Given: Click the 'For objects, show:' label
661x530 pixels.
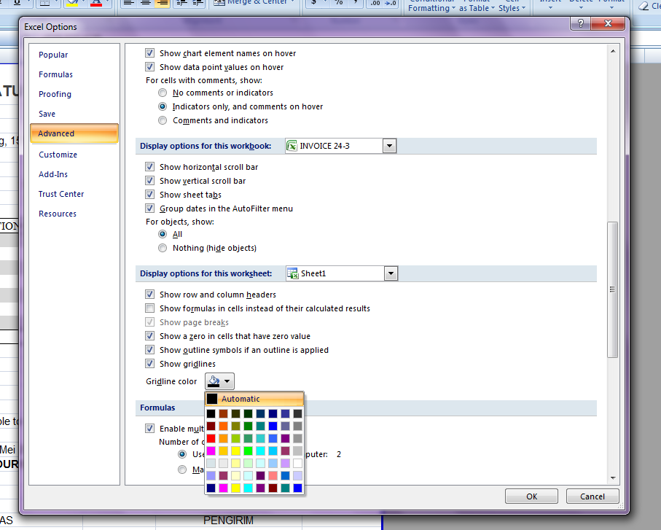Looking at the screenshot, I should 180,222.
